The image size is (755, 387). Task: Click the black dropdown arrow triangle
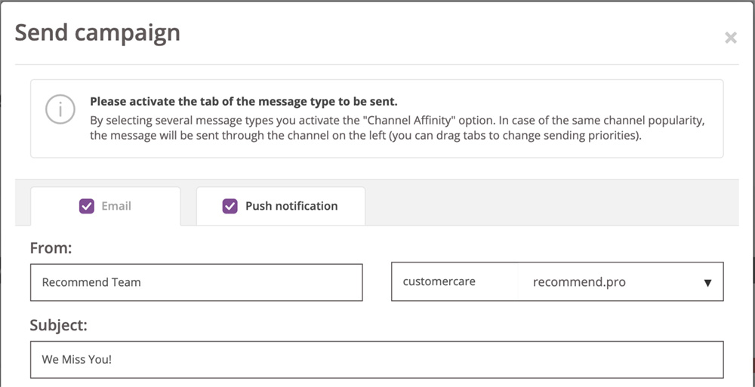(707, 283)
